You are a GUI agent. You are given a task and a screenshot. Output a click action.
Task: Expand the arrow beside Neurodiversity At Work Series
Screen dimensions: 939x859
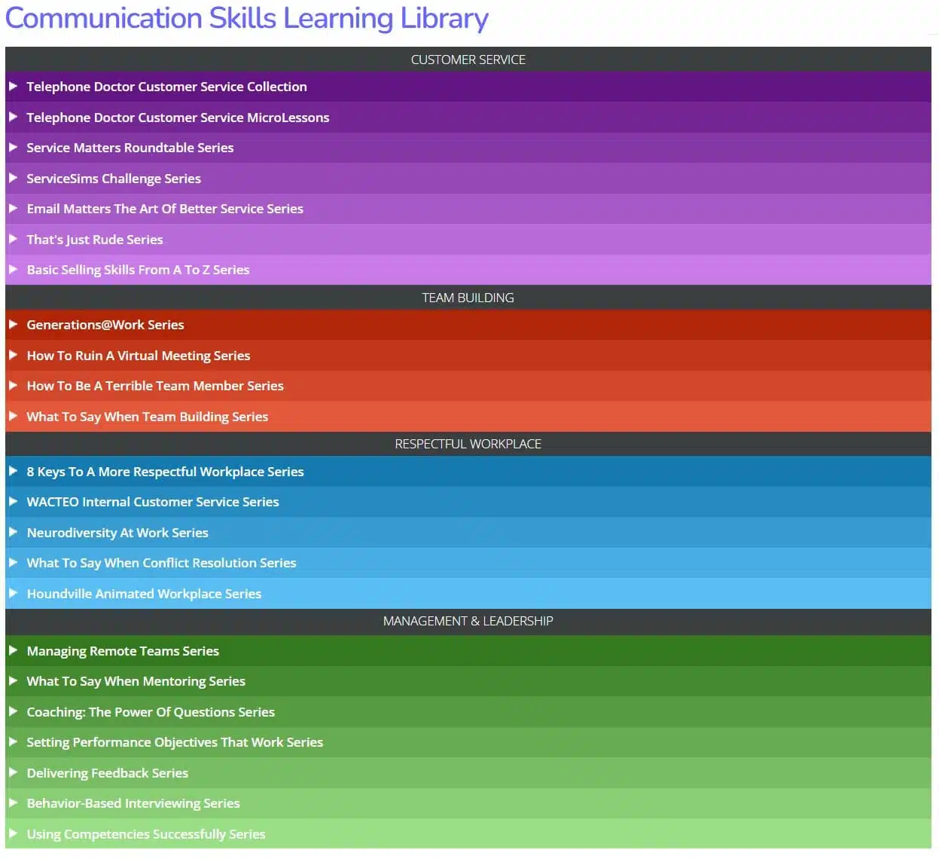point(13,533)
